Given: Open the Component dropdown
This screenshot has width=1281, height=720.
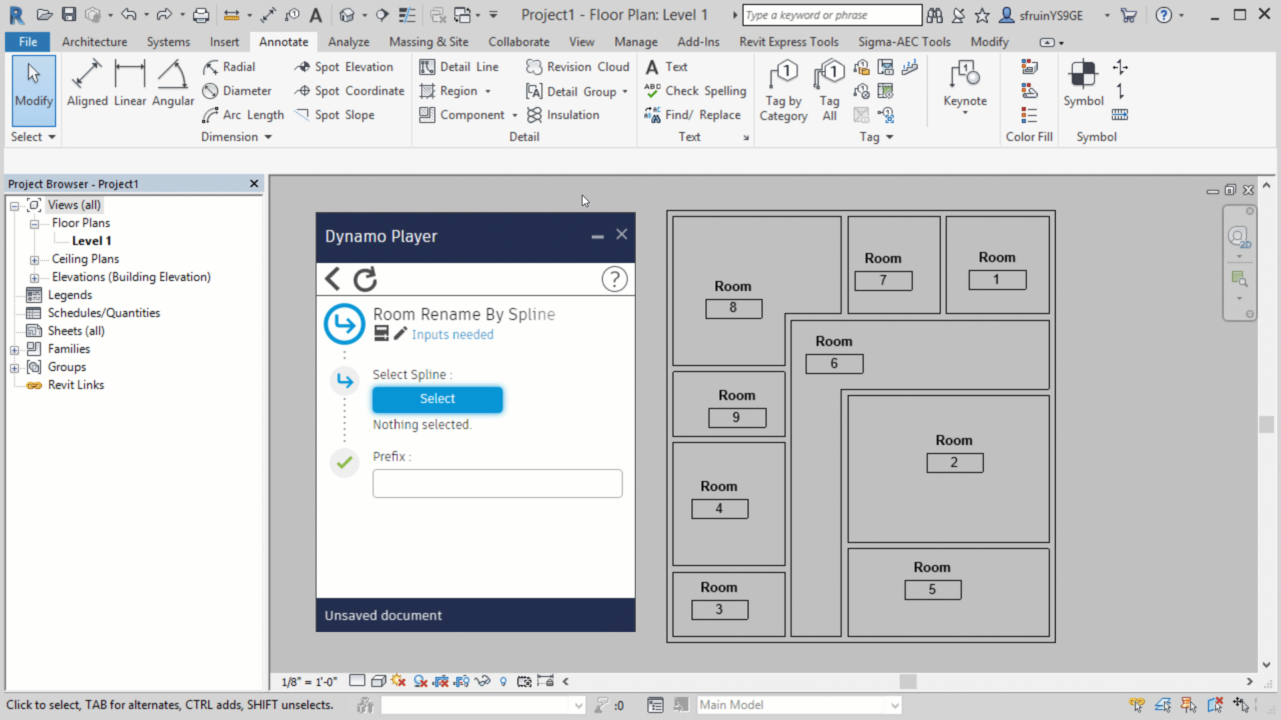Looking at the screenshot, I should (x=514, y=115).
